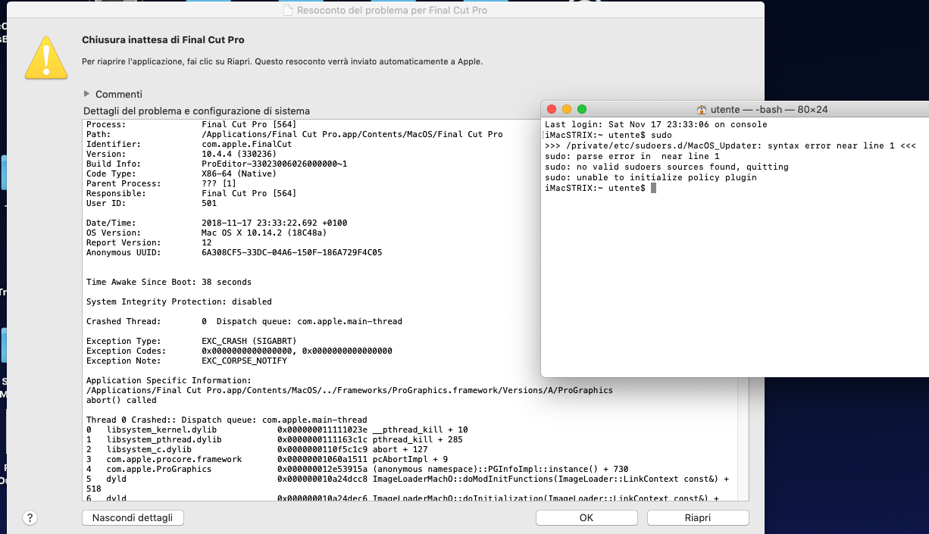Click the Terminal command prompt cursor
This screenshot has width=929, height=534.
(x=653, y=188)
